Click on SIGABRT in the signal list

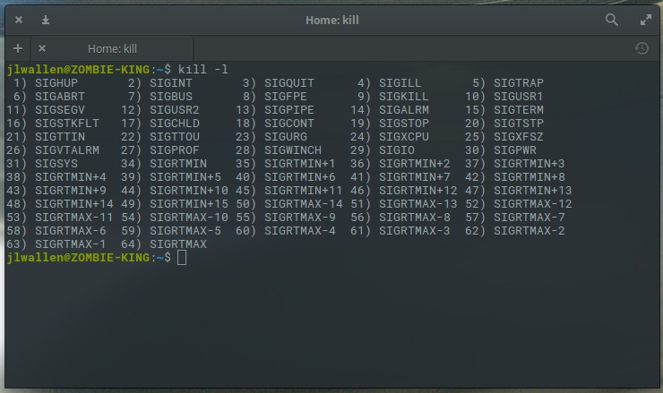point(60,97)
